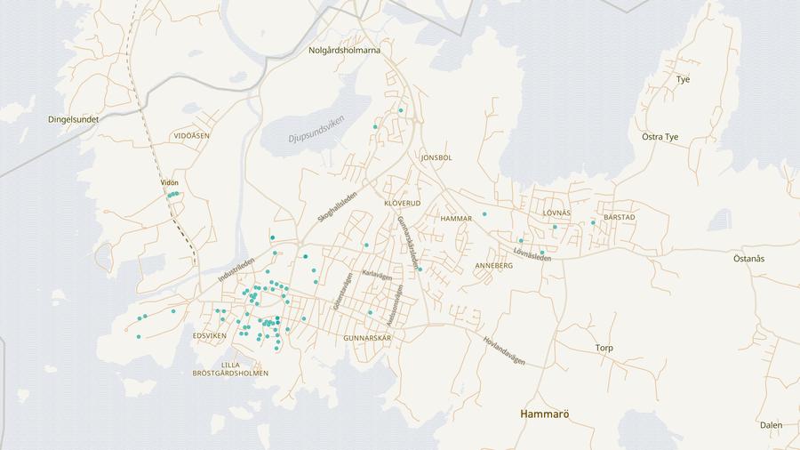Screen dimensions: 800x450
Task: Click the VIDÖÅSEN district label
Action: (x=192, y=136)
